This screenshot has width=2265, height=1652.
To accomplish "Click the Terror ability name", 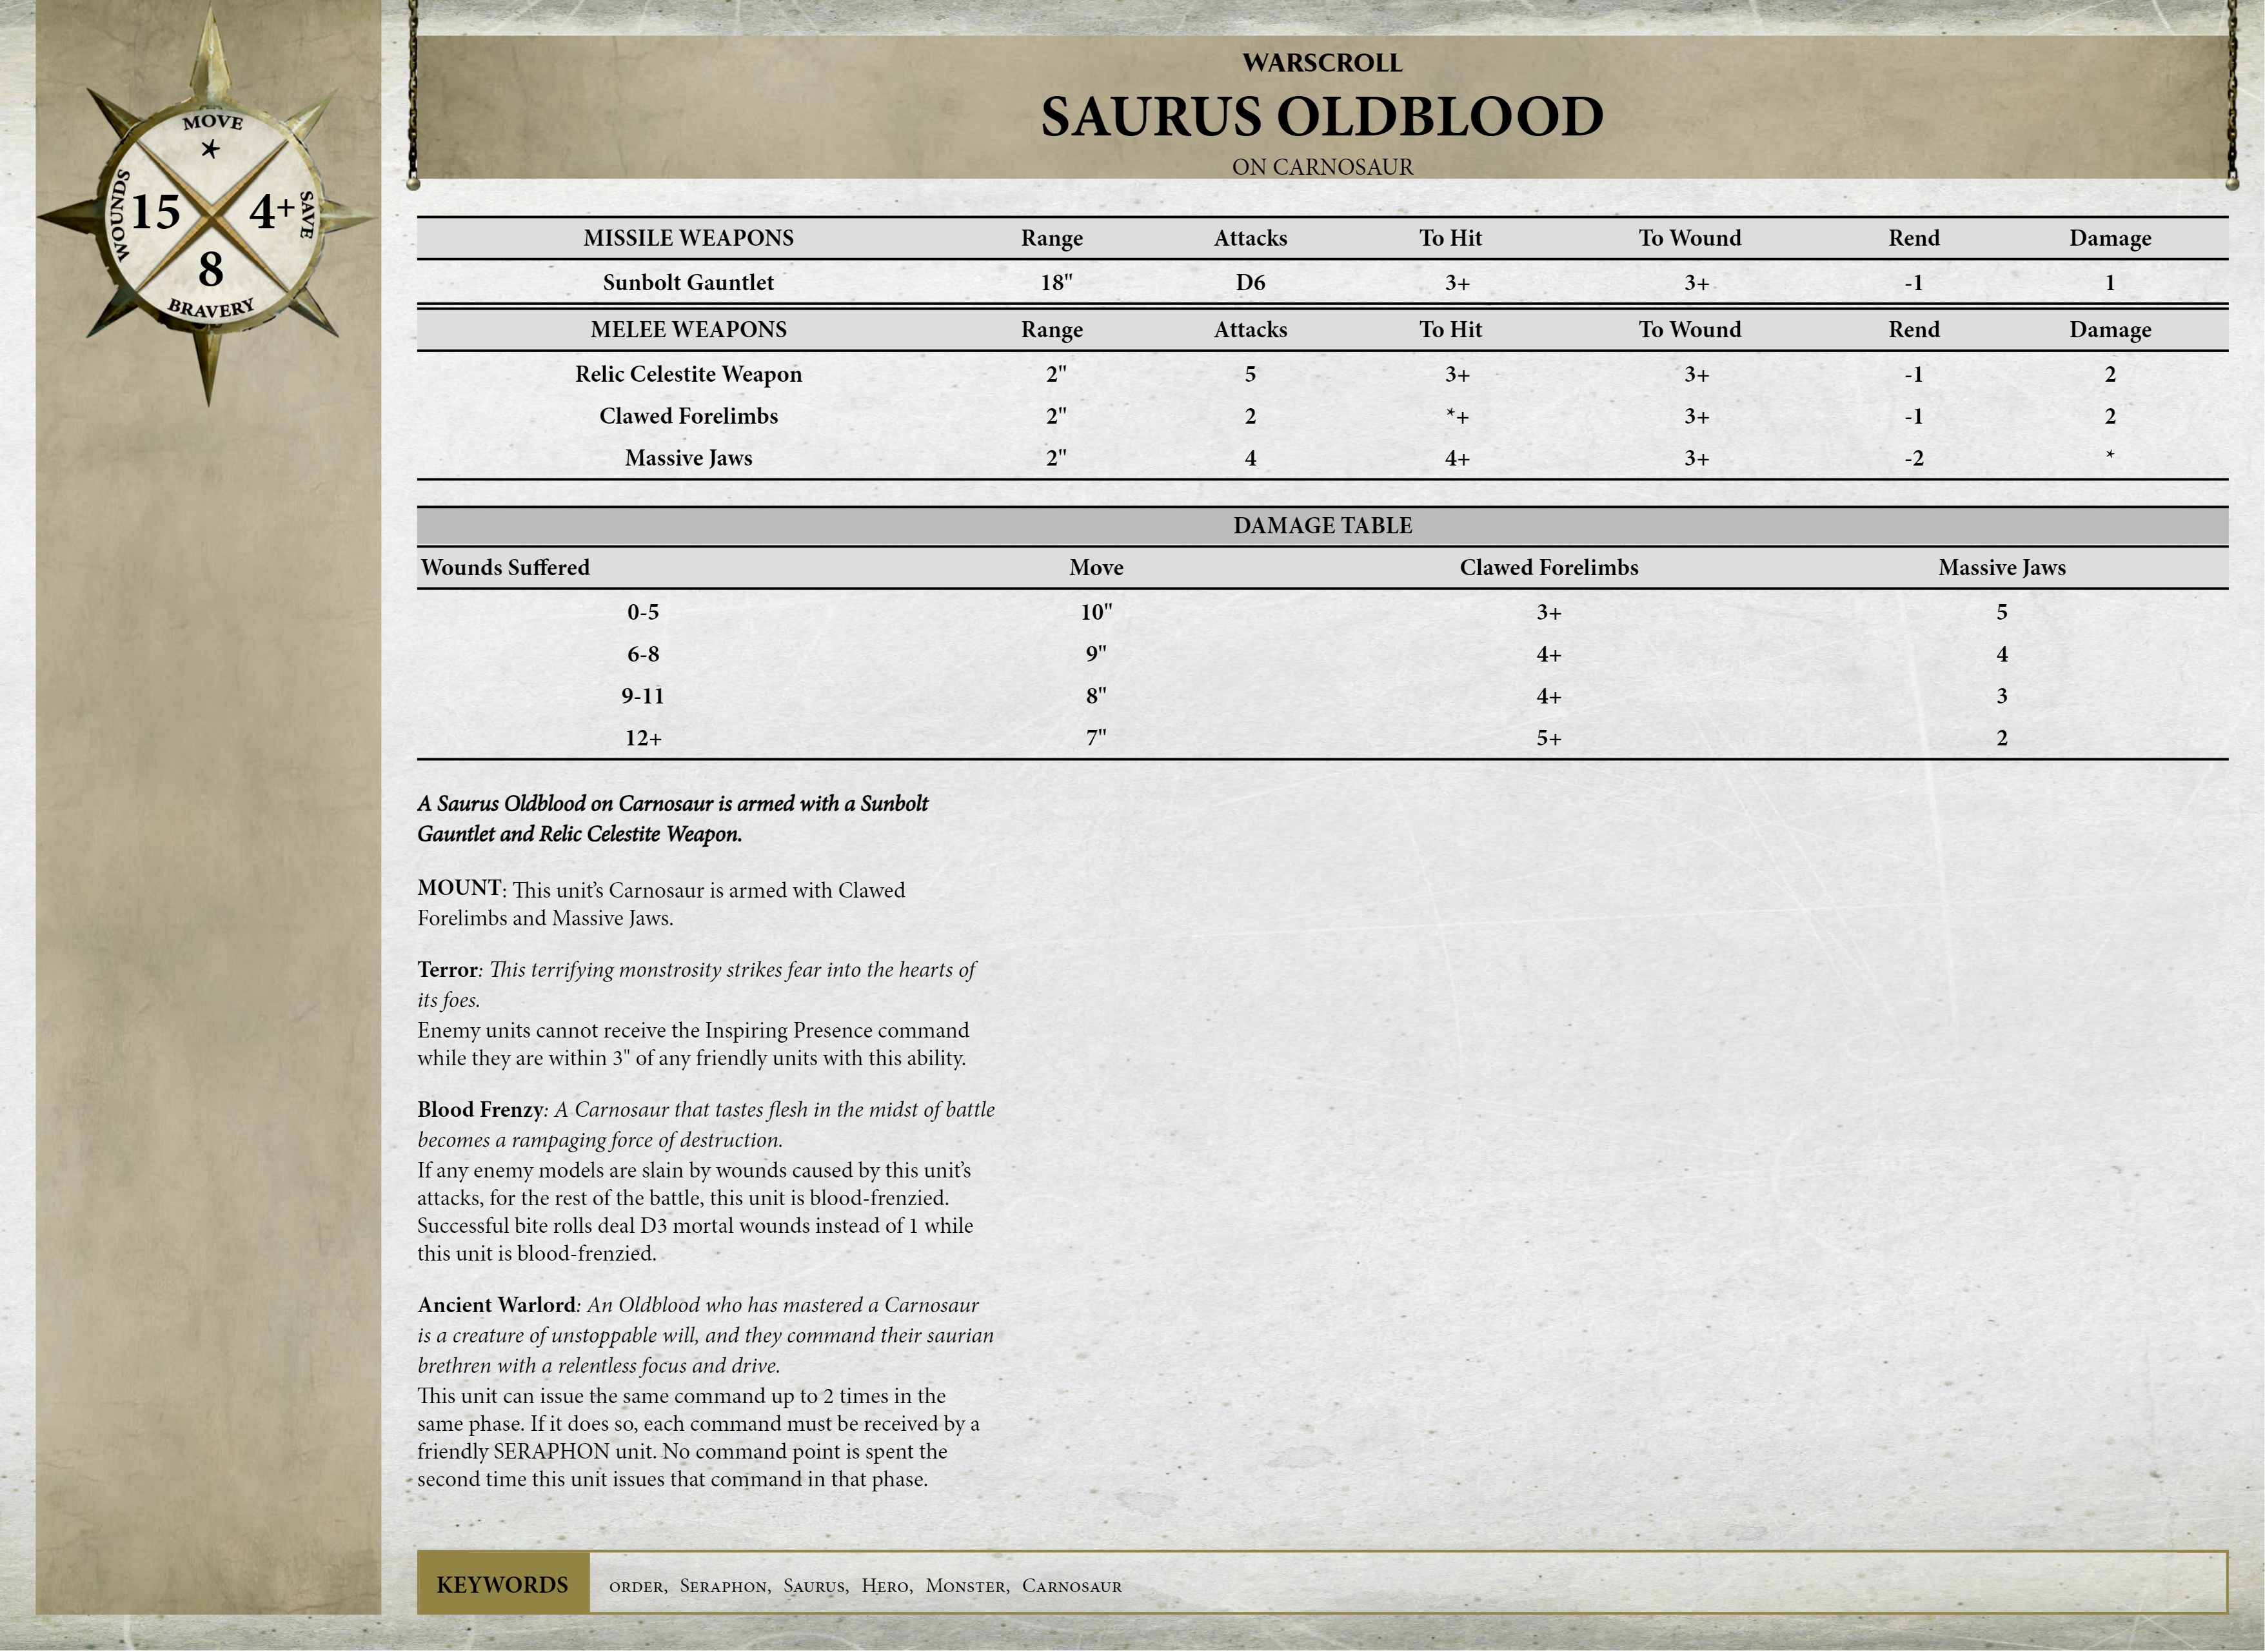I will click(447, 970).
